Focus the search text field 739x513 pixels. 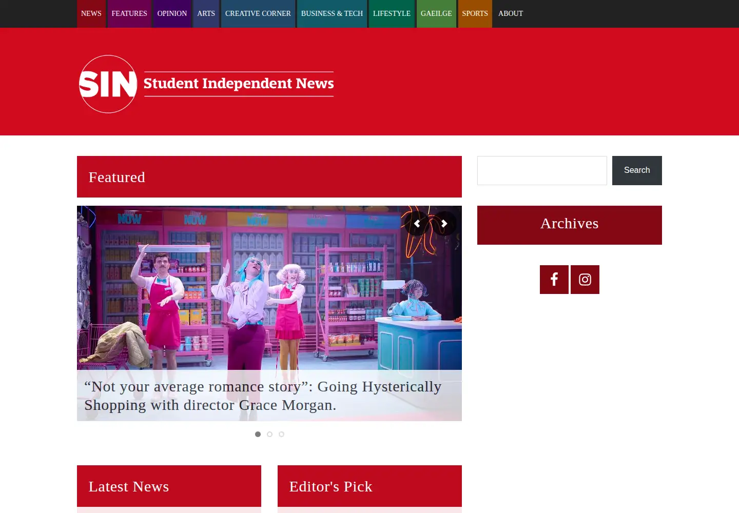click(x=542, y=170)
